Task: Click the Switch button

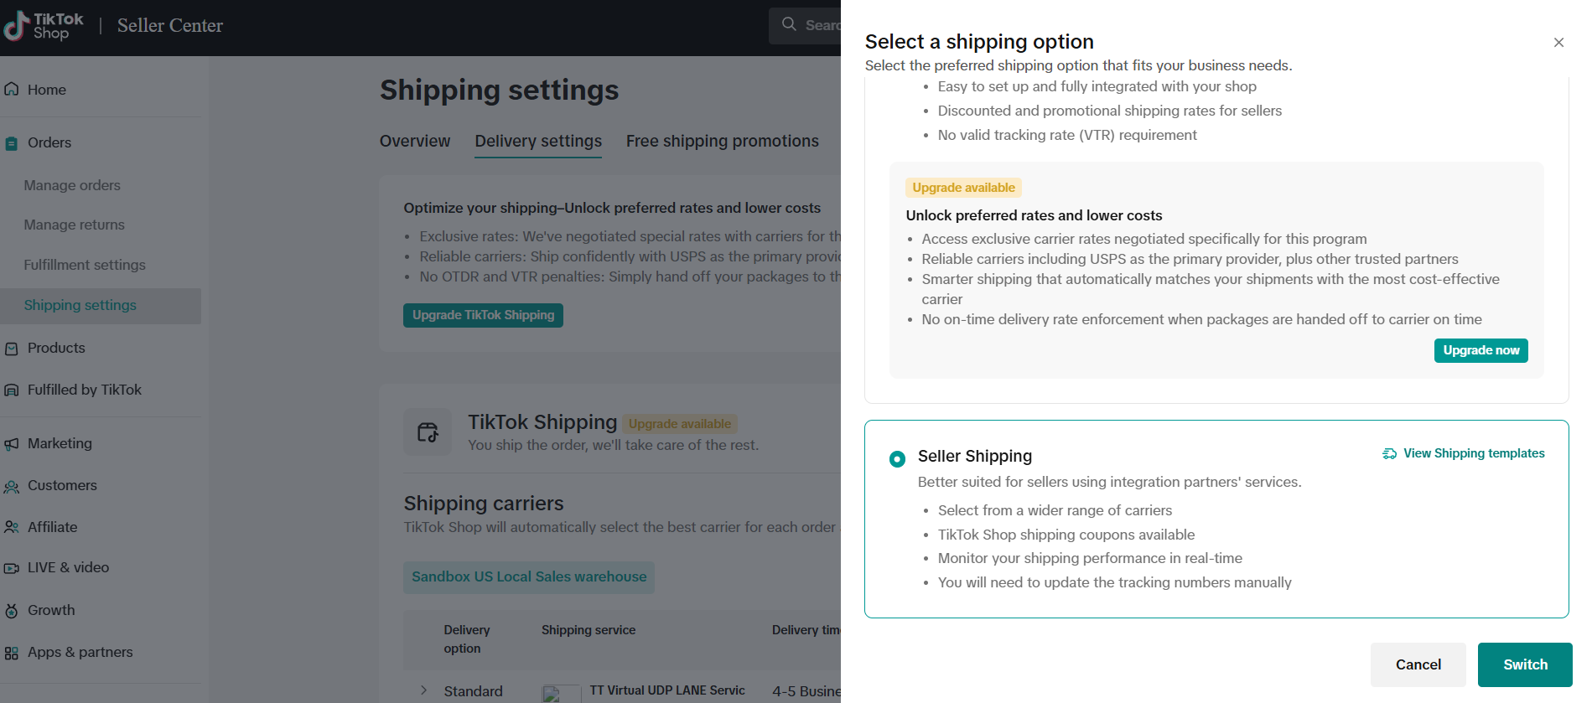Action: 1525,664
